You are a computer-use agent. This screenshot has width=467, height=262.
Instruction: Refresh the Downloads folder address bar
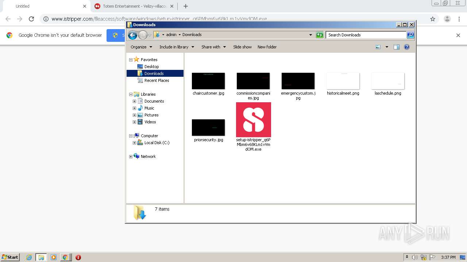click(320, 35)
